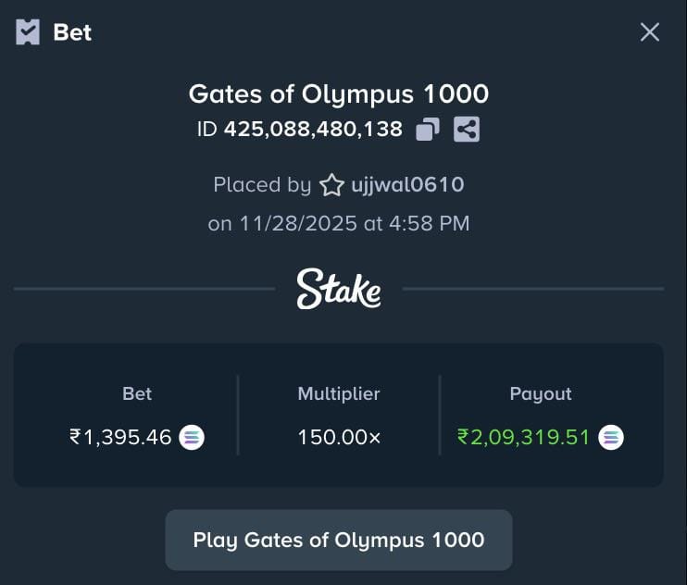Click the Stake logo
This screenshot has width=687, height=585.
coord(339,289)
